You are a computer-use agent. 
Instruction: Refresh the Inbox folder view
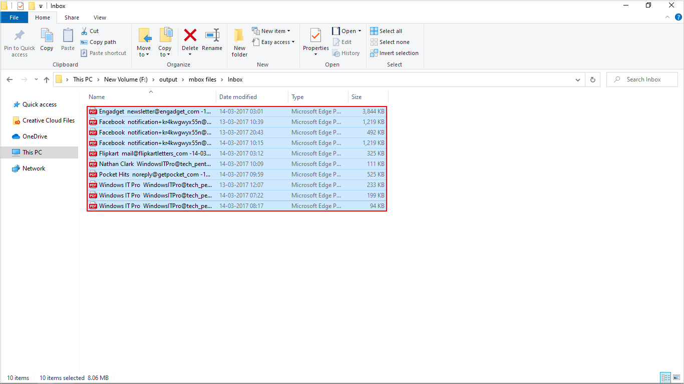click(x=593, y=79)
